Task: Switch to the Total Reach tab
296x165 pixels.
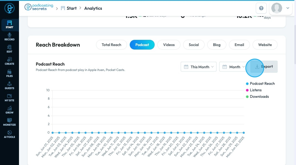Action: [x=112, y=45]
